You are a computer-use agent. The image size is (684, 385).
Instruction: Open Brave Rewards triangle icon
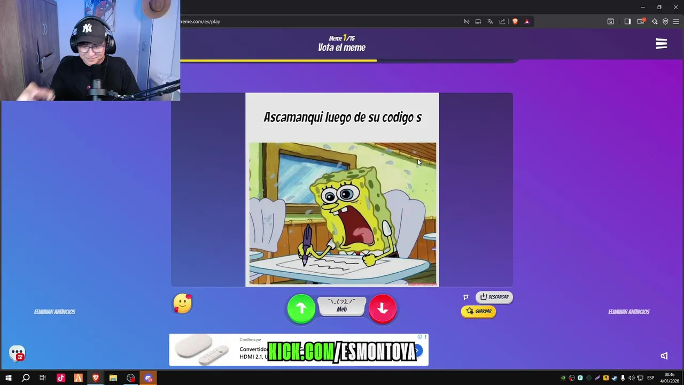tap(527, 21)
